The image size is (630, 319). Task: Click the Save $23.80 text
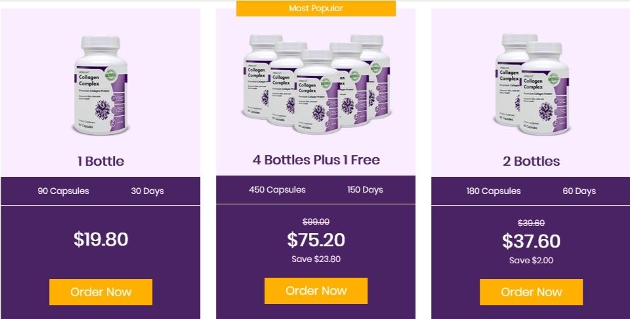point(316,259)
